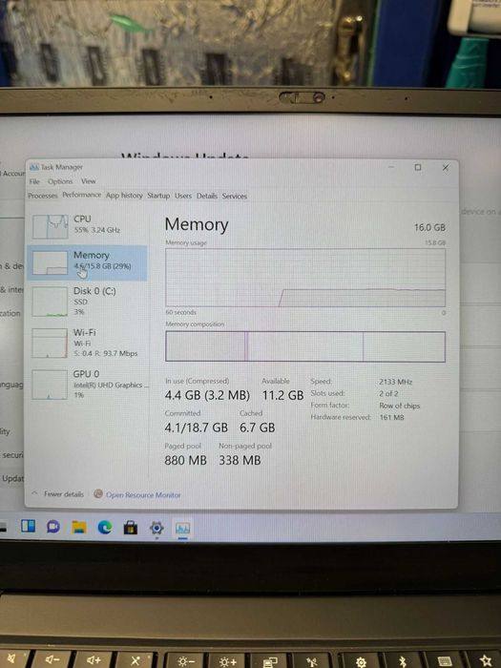Screen dimensions: 501x668
Task: Open the File menu
Action: pos(34,181)
